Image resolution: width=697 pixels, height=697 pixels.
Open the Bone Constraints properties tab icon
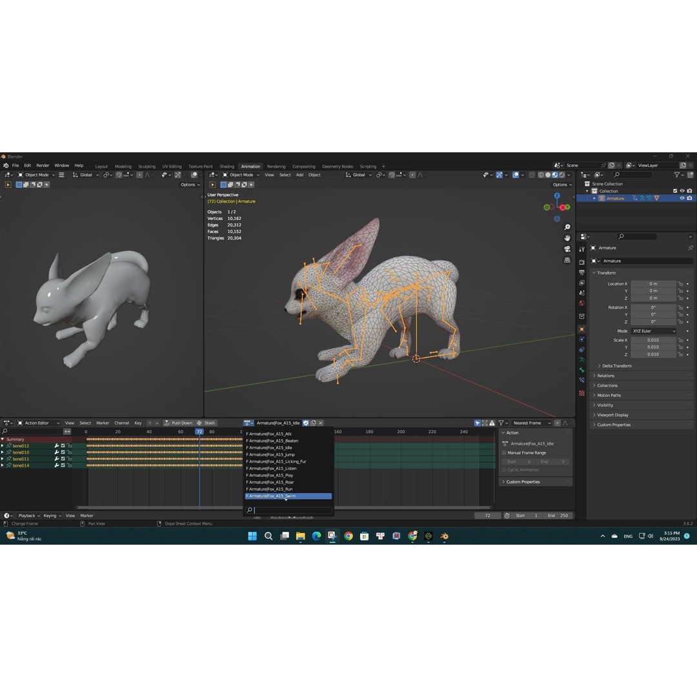click(x=581, y=380)
